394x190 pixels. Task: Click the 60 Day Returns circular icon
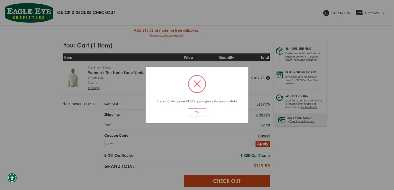coord(279,98)
